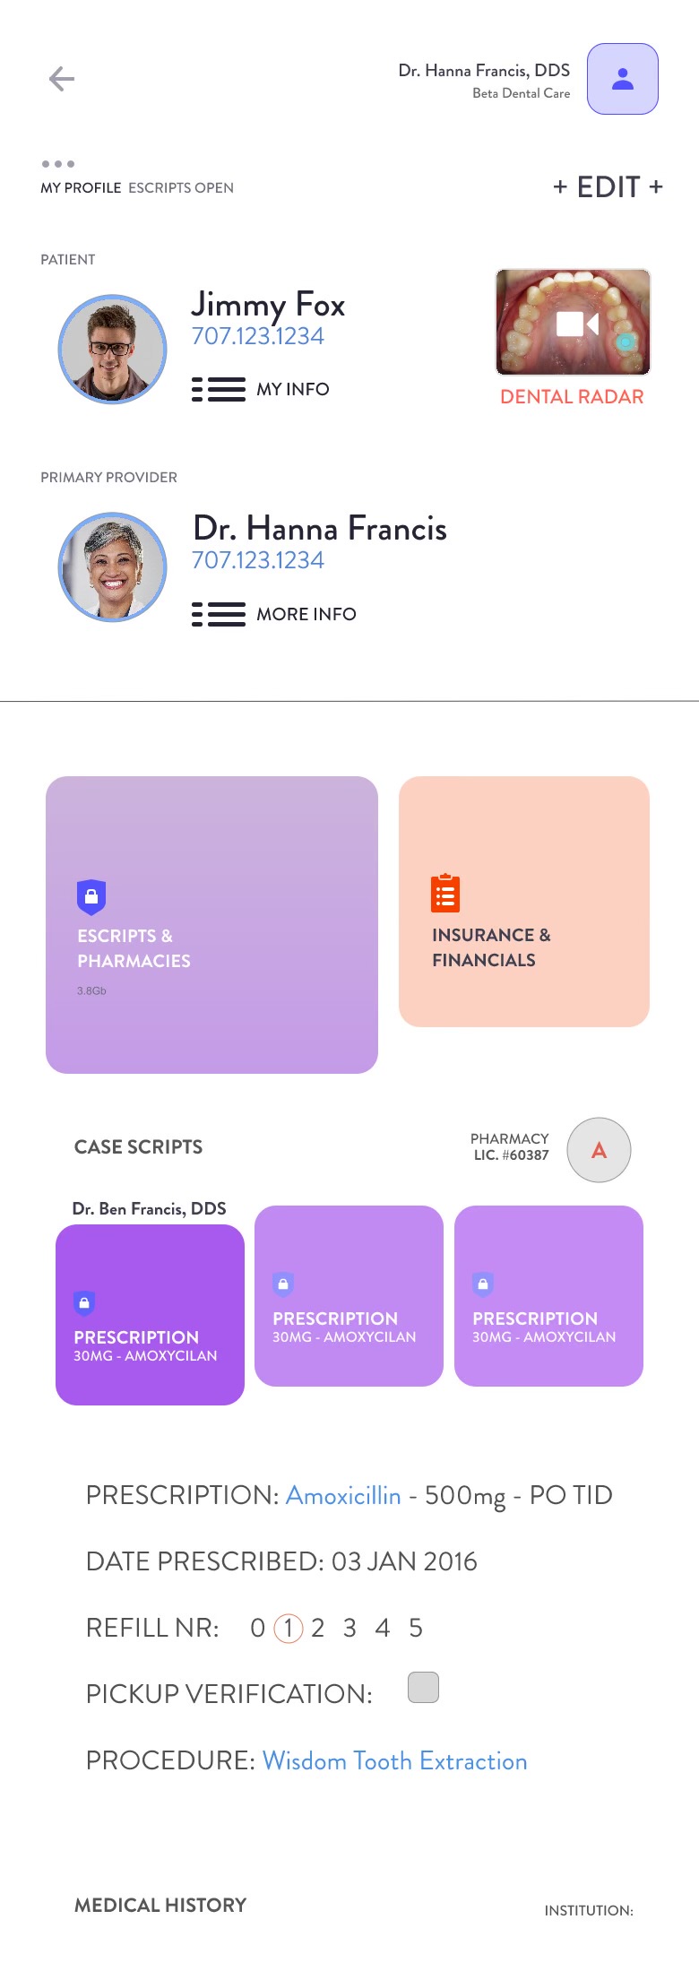The image size is (699, 1980).
Task: Select refill number 1
Action: 288,1628
